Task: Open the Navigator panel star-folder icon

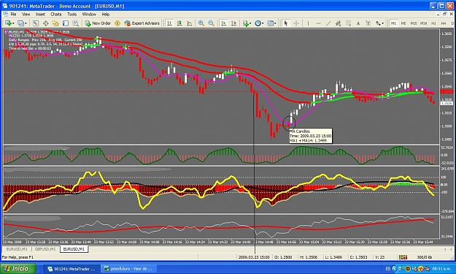Action: [55, 23]
